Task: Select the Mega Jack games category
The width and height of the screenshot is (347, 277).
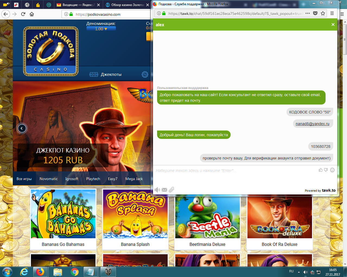Action: pos(134,179)
